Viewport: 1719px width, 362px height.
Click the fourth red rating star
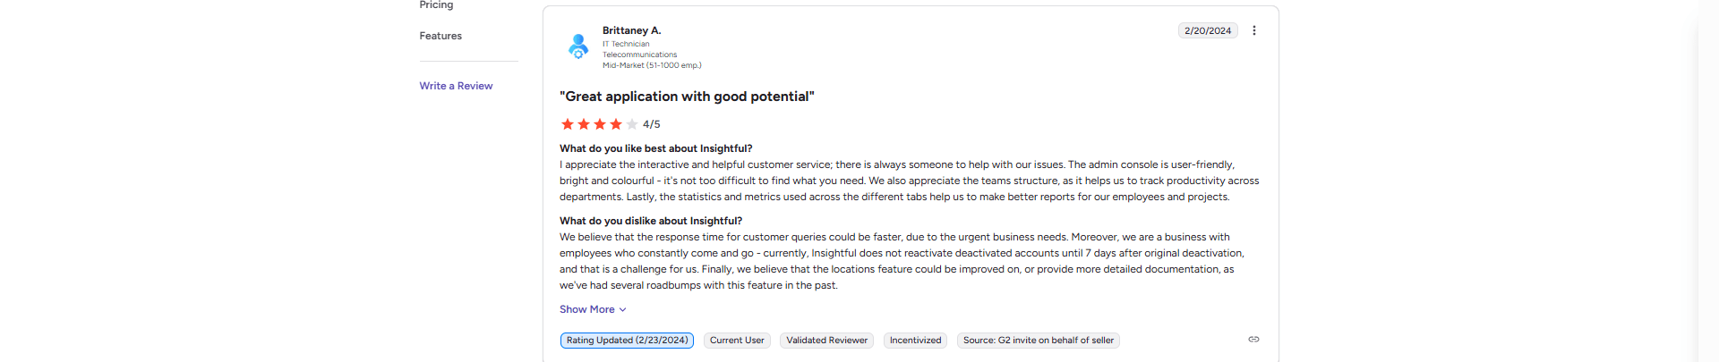[615, 124]
